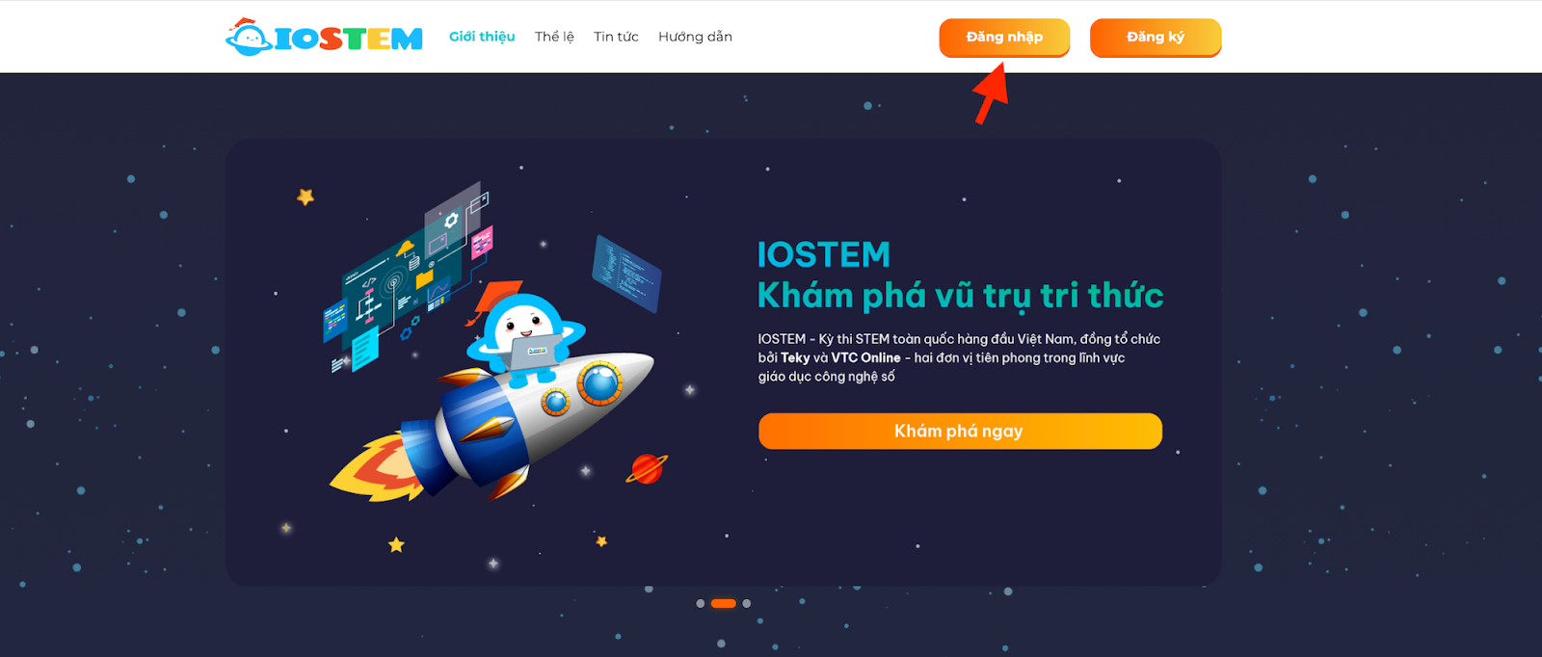Select the first carousel dot
Image resolution: width=1542 pixels, height=657 pixels.
click(701, 604)
